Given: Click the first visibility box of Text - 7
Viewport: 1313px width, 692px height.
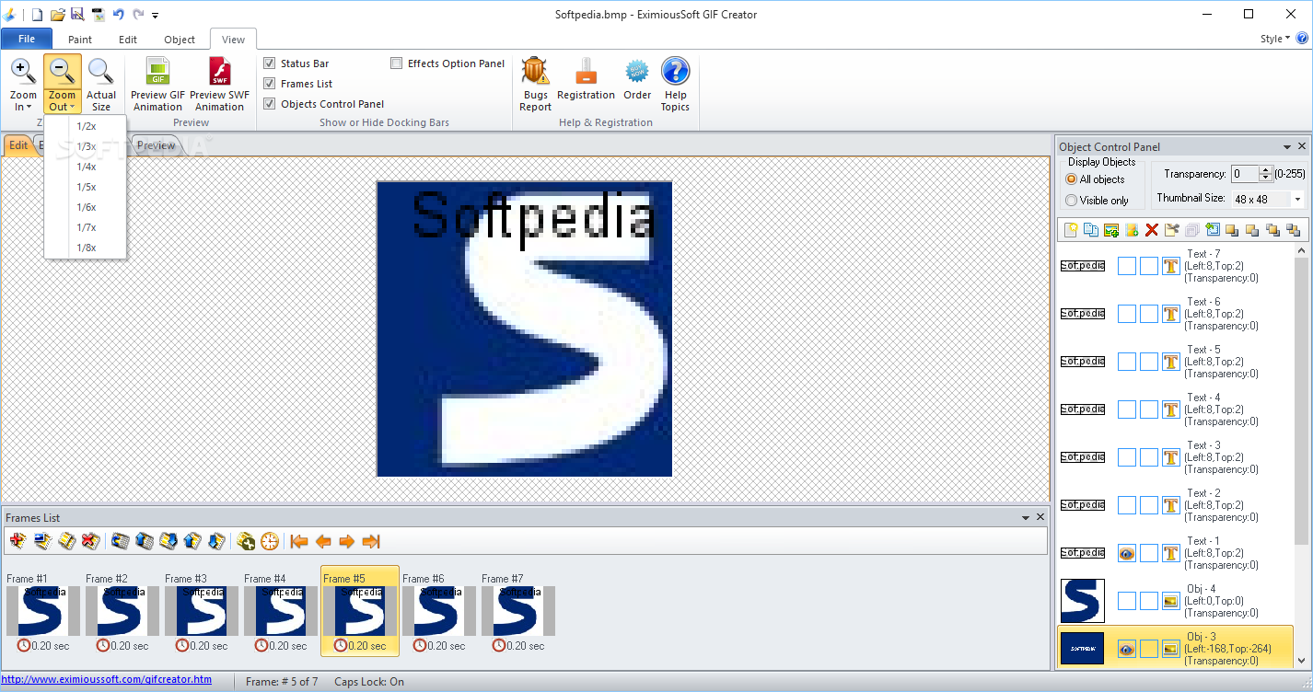Looking at the screenshot, I should [1127, 266].
